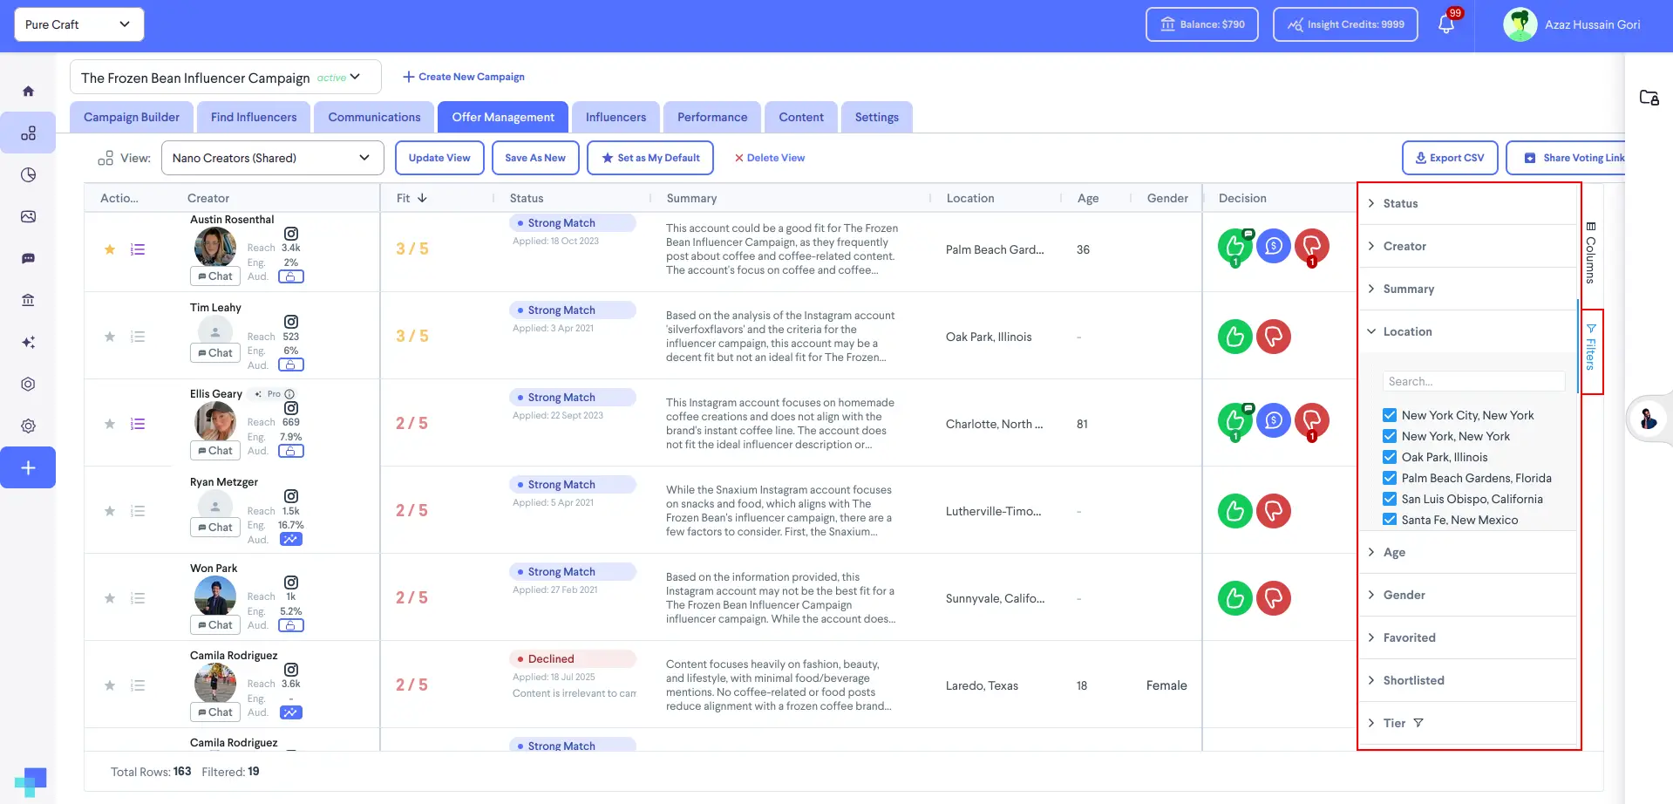Open the Columns side panel tab

click(1590, 253)
